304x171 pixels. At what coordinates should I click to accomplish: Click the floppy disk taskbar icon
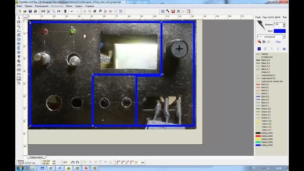tap(42, 168)
